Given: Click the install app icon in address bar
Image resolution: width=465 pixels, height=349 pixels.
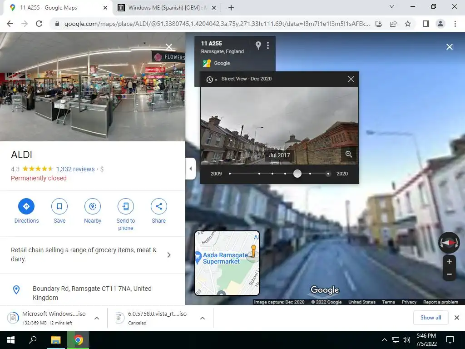Looking at the screenshot, I should [379, 24].
